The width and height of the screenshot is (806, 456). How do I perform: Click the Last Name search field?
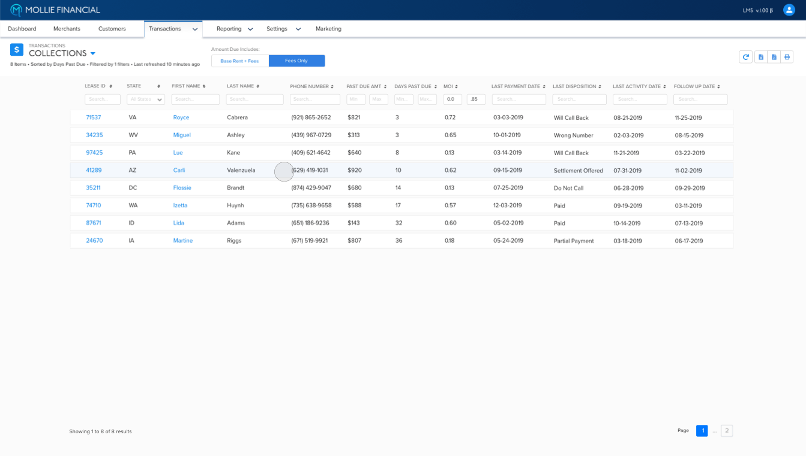click(254, 99)
